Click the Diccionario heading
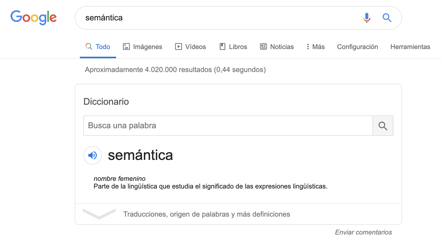The width and height of the screenshot is (442, 235). coord(106,102)
